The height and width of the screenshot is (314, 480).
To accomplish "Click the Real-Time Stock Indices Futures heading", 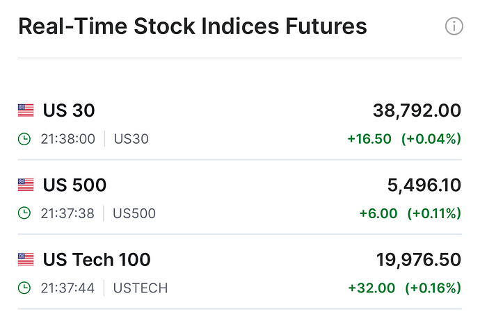I will click(x=192, y=27).
